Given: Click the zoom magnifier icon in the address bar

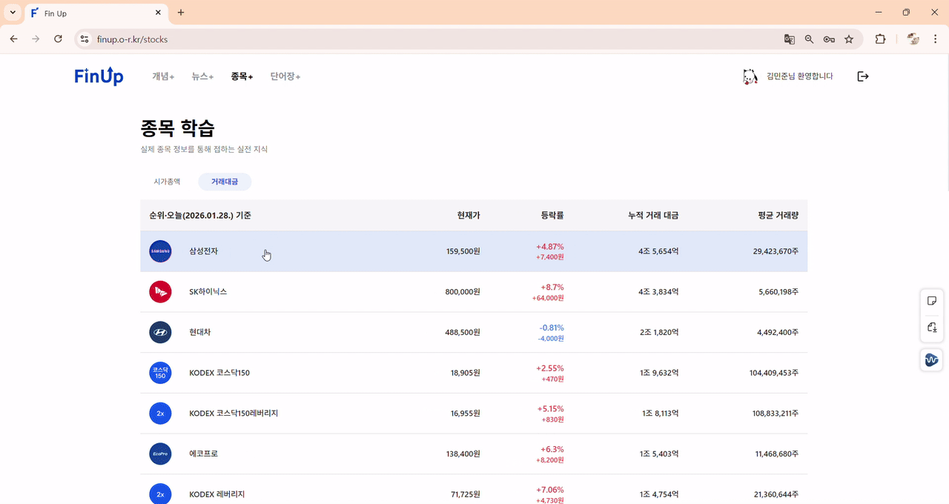Looking at the screenshot, I should [810, 39].
